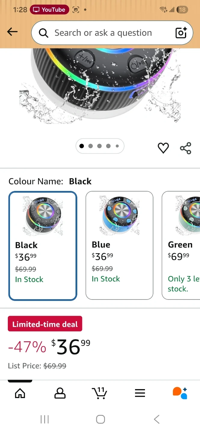Viewport: 200px width, 433px height.
Task: Tap the search magnifier icon
Action: (44, 33)
